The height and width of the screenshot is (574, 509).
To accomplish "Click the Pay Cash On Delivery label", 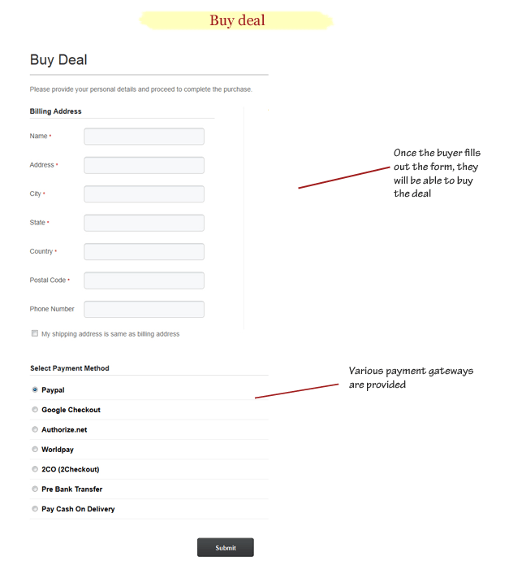I will pyautogui.click(x=78, y=509).
